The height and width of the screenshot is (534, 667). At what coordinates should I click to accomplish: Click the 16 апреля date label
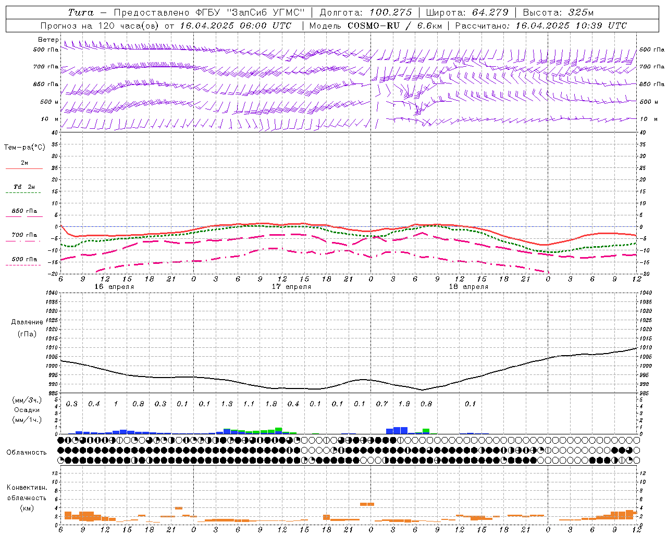click(114, 287)
